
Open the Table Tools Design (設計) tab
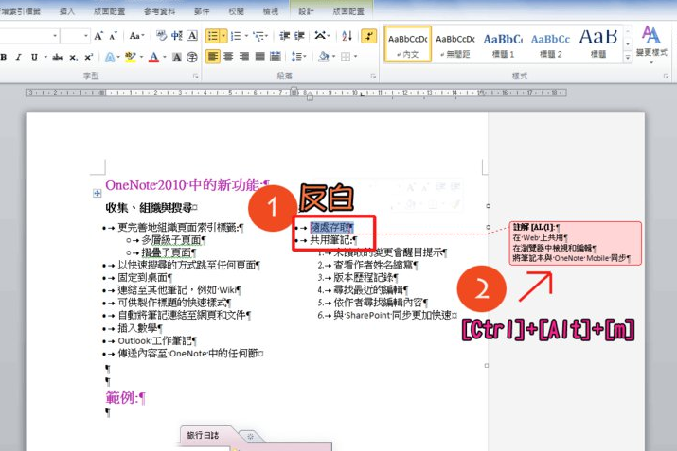306,11
